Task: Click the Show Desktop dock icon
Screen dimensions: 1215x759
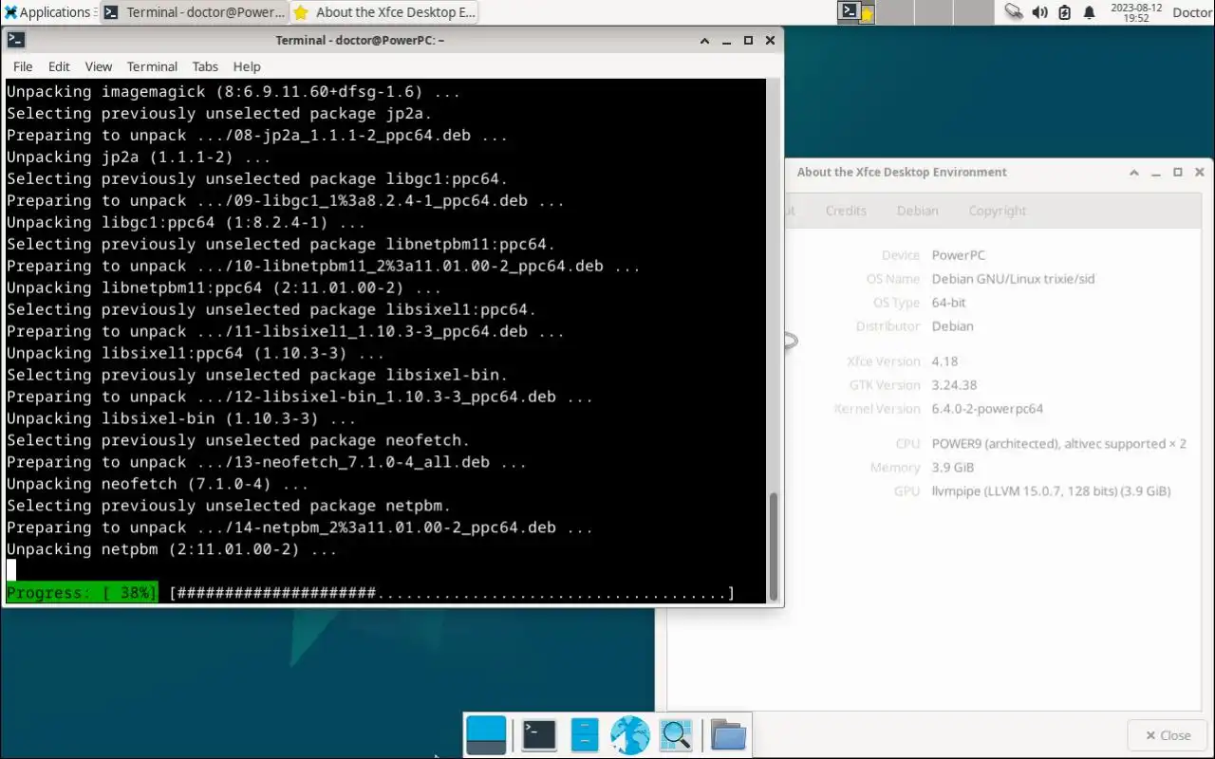Action: point(486,734)
